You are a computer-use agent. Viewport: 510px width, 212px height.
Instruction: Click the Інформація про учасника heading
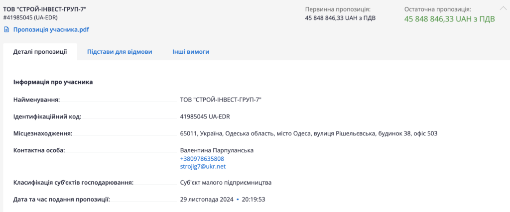click(53, 82)
